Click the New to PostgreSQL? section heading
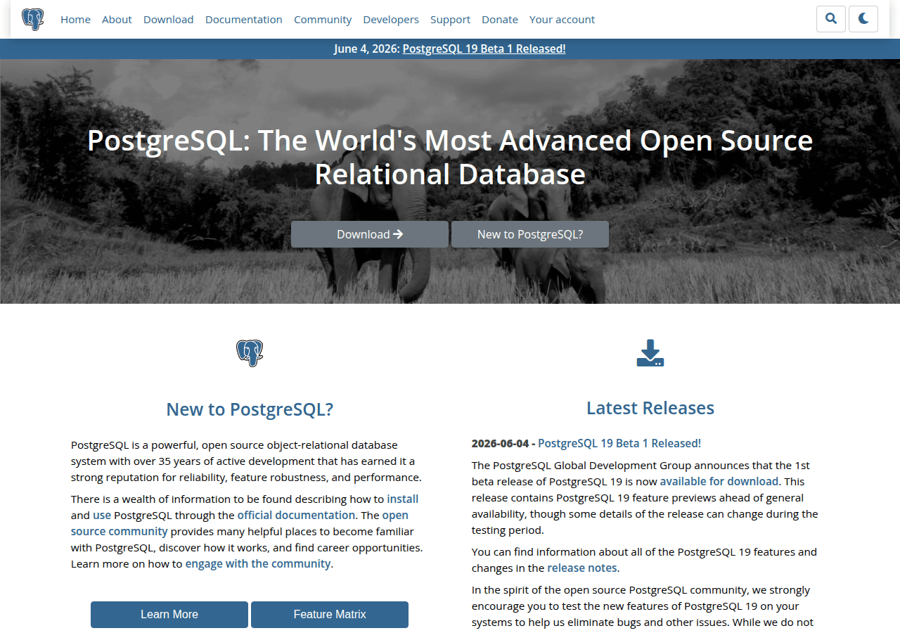This screenshot has height=633, width=900. click(250, 409)
